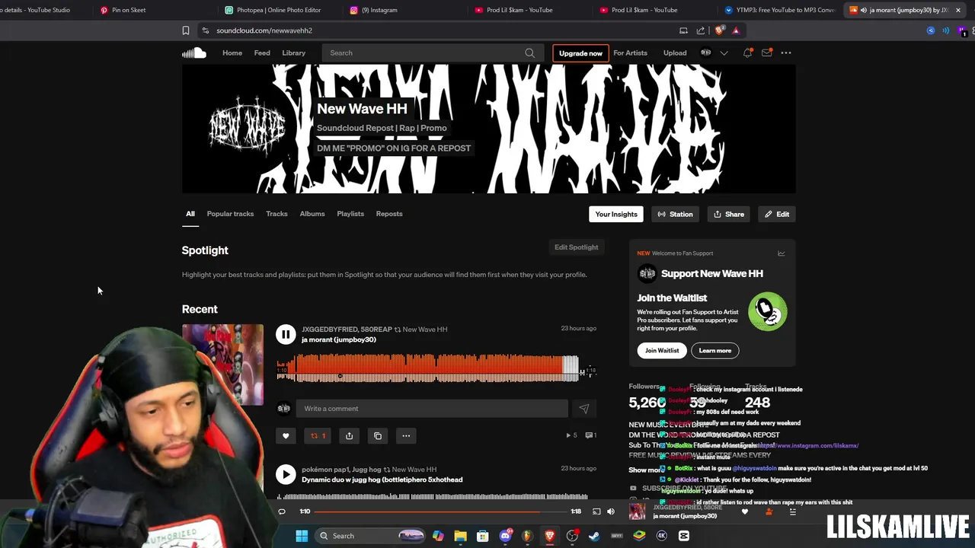The width and height of the screenshot is (975, 548).
Task: Open the Upload page
Action: click(x=675, y=53)
